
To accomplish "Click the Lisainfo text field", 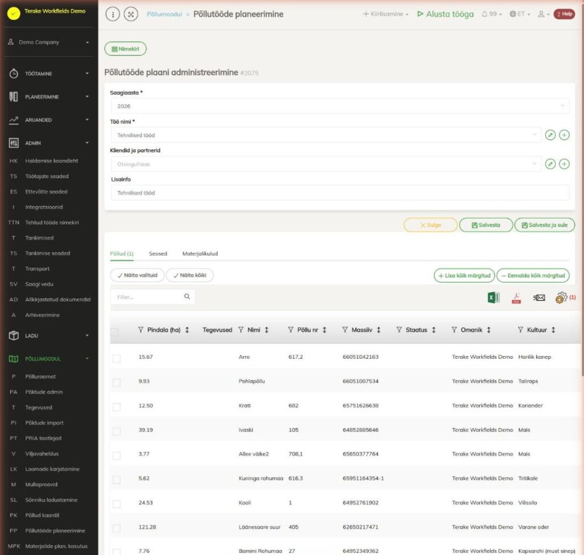I will (340, 193).
